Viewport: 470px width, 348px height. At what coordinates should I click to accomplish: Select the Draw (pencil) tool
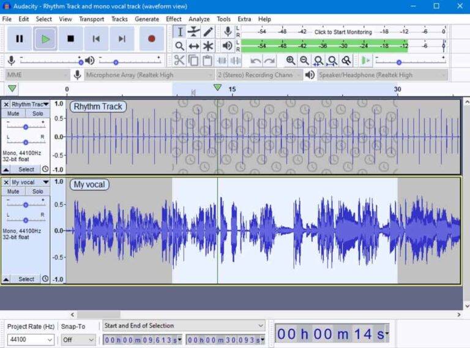pos(208,32)
